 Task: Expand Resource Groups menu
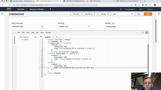(x=38, y=9)
